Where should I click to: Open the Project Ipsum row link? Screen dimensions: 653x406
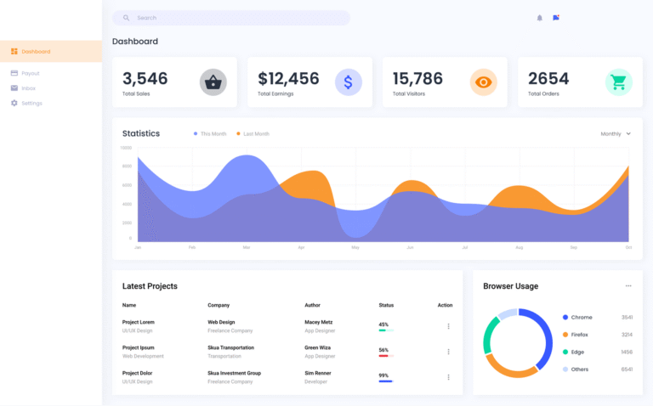coord(139,347)
